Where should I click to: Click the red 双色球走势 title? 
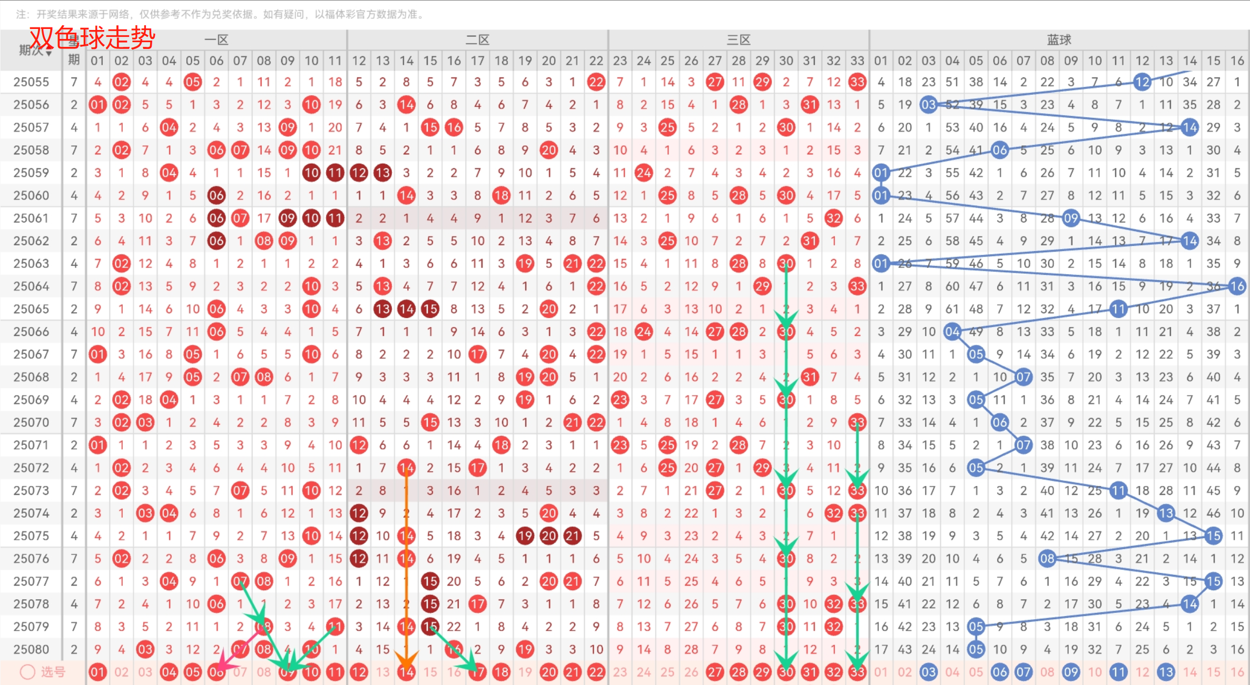coord(92,38)
